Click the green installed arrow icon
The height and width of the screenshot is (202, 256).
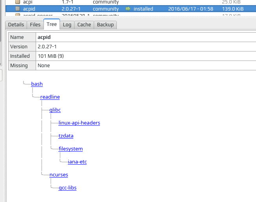click(x=128, y=9)
